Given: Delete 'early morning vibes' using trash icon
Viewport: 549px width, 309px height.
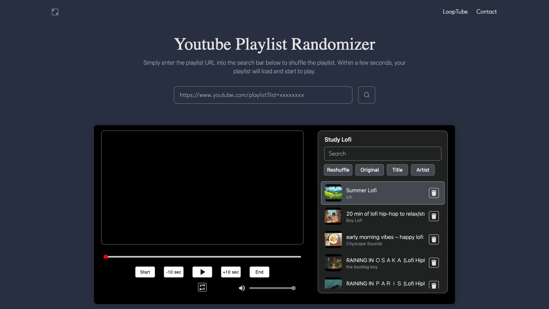Looking at the screenshot, I should [434, 239].
